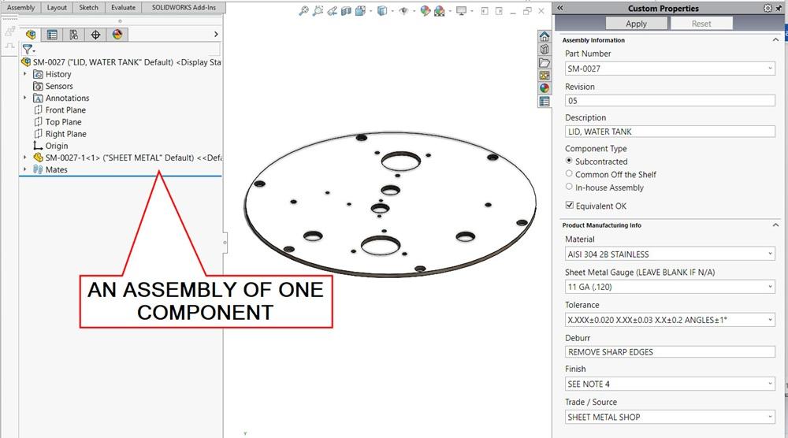Open the File Explorer folder task pane icon
This screenshot has height=438, width=788.
(x=545, y=63)
